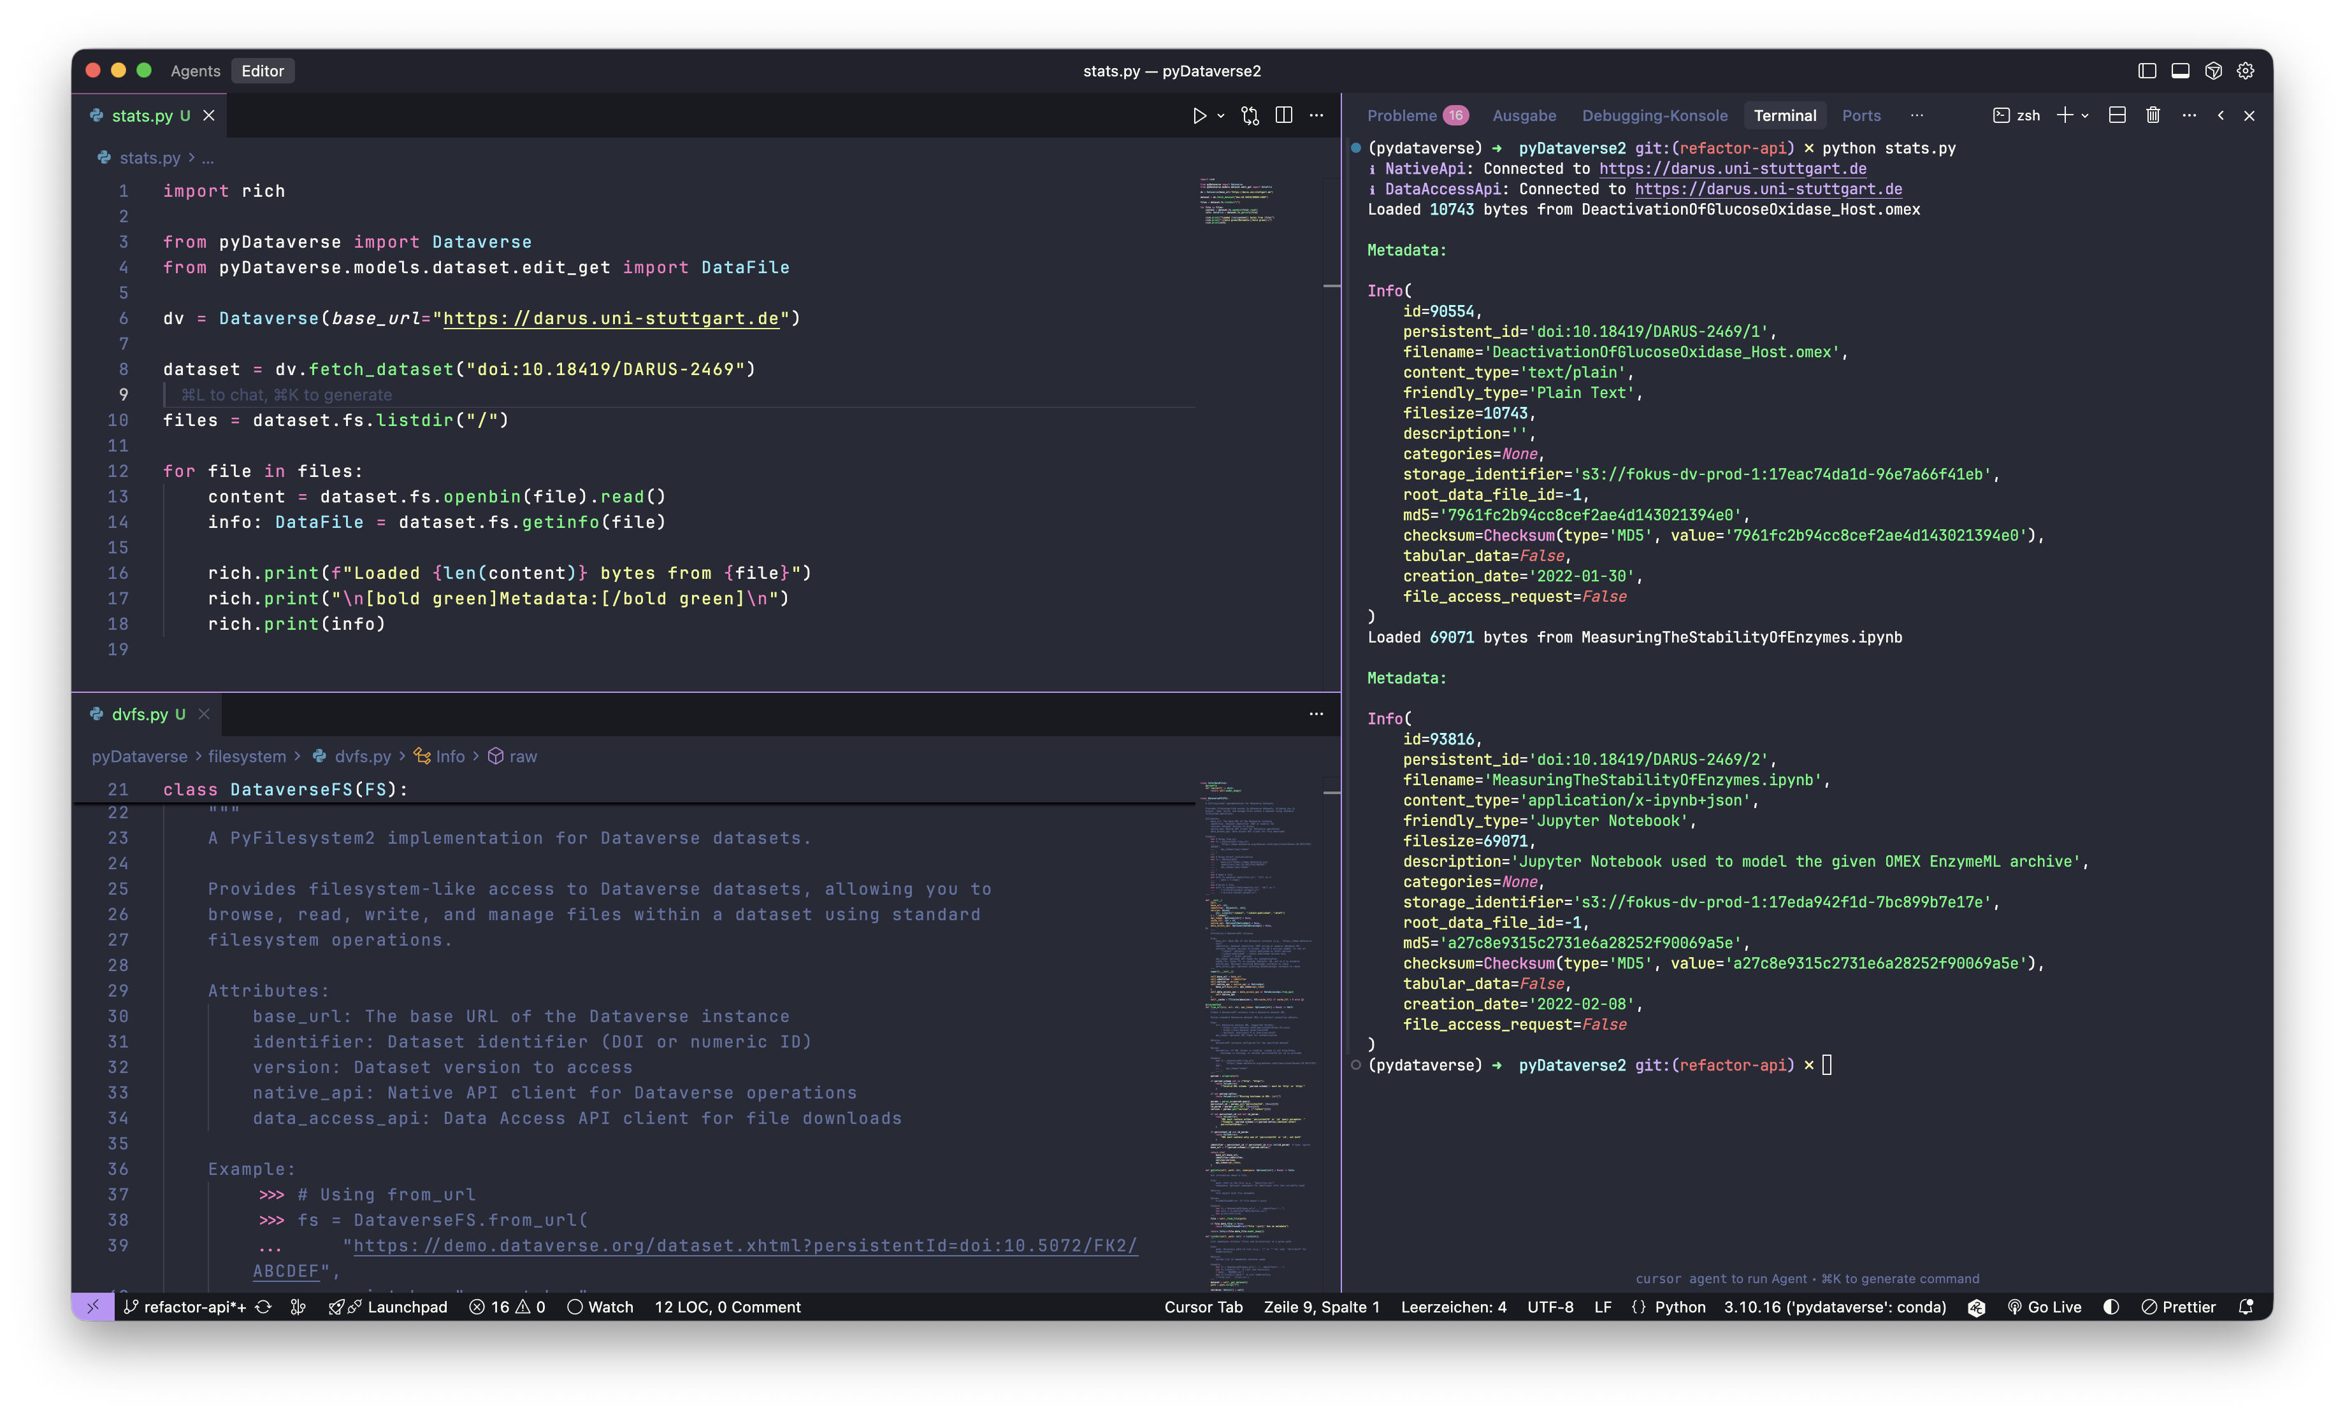Toggle the bottom panel layout
The width and height of the screenshot is (2345, 1415).
coord(2181,71)
